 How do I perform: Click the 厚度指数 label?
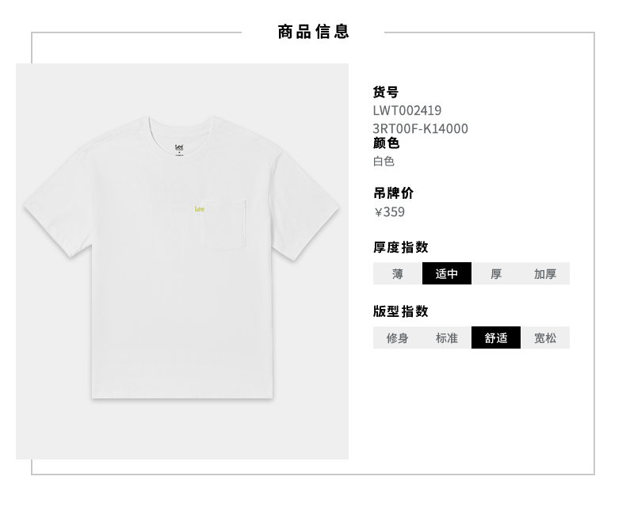point(401,247)
